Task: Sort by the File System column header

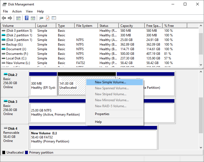Action: tap(84, 26)
